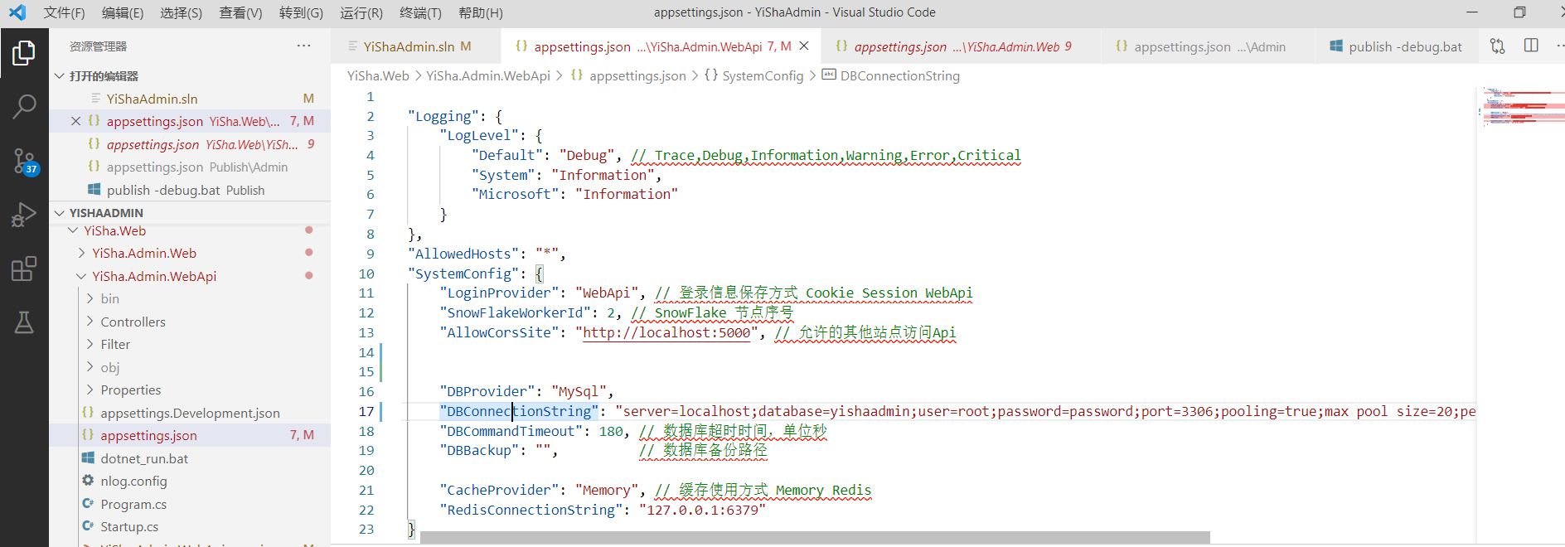Click DBConnectionString breadcrumb segment
Screen dimensions: 1565x547
point(900,75)
